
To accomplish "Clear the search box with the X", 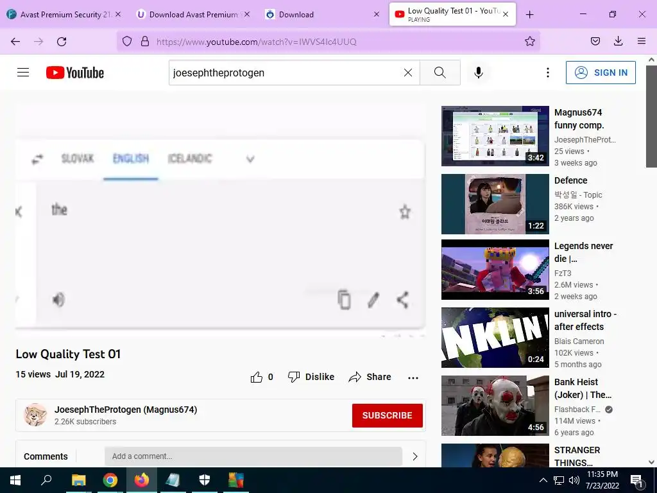I will (x=407, y=73).
